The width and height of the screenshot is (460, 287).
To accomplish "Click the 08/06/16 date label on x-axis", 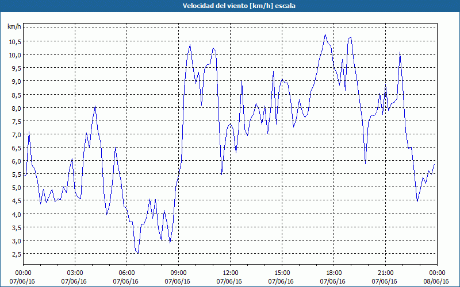I will coord(436,281).
